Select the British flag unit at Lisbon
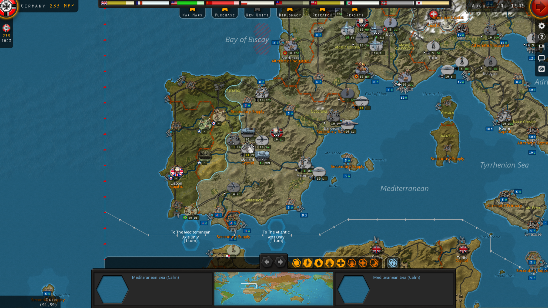 point(176,172)
